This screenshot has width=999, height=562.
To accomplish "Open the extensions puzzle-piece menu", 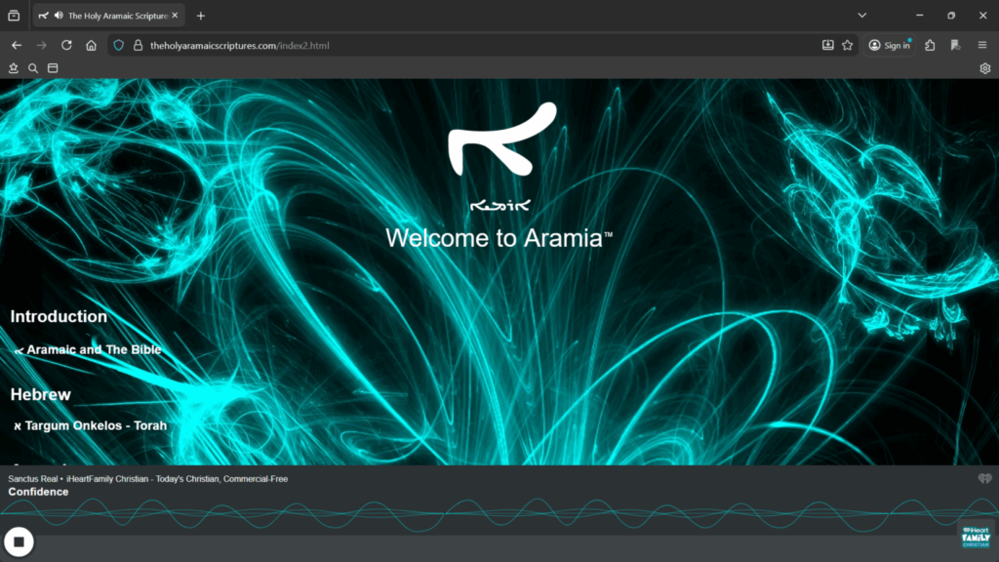I will click(x=930, y=45).
